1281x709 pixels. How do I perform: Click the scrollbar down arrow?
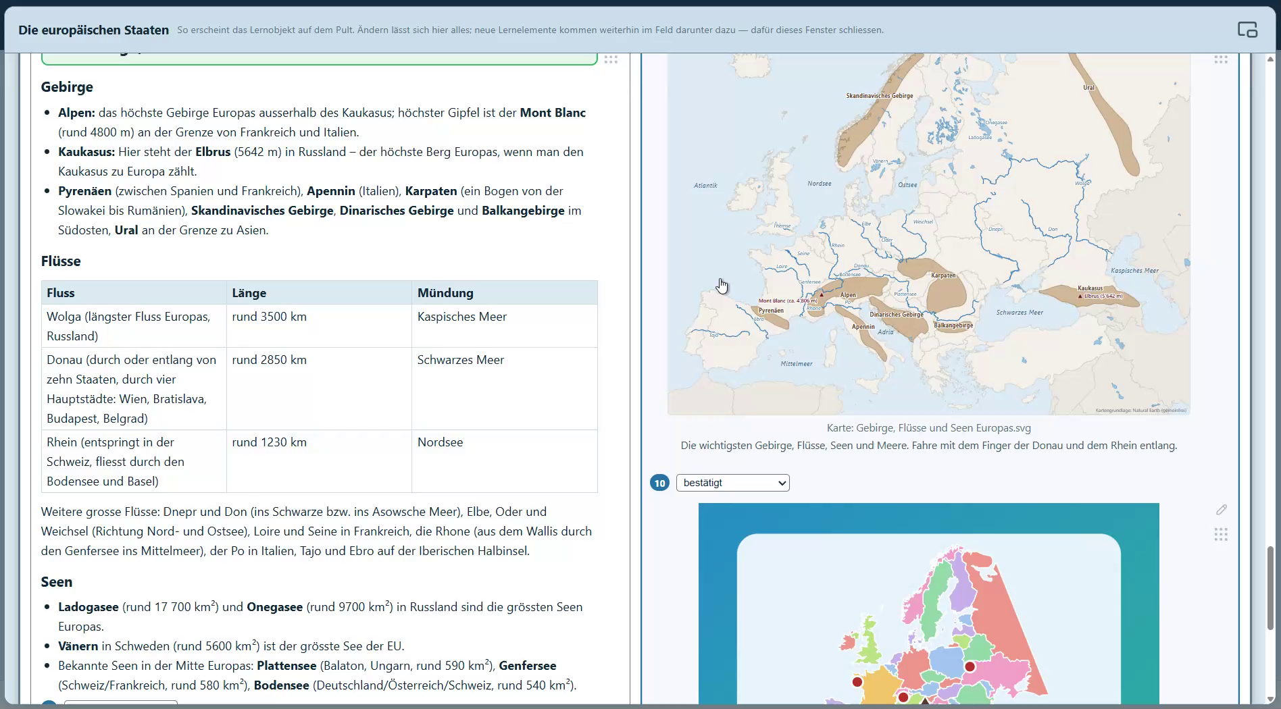pos(1271,699)
